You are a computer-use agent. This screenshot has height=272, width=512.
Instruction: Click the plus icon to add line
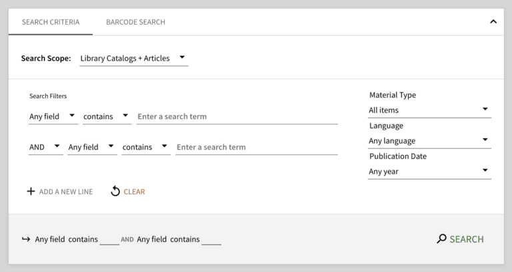coord(31,192)
